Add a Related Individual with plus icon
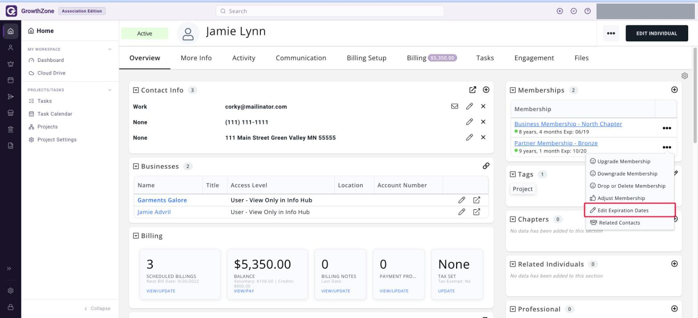 click(x=674, y=264)
